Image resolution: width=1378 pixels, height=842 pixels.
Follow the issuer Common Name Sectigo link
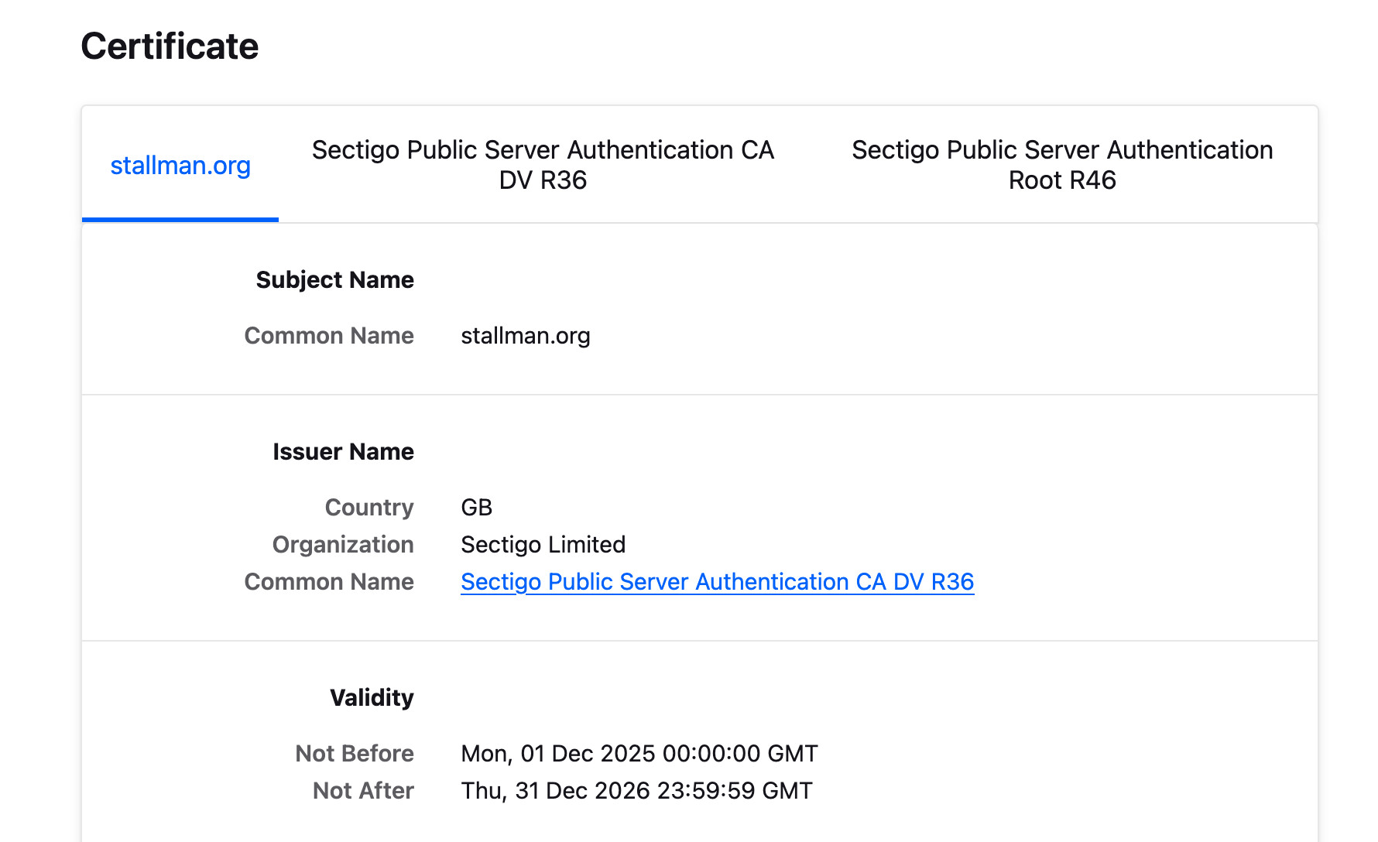[x=717, y=581]
